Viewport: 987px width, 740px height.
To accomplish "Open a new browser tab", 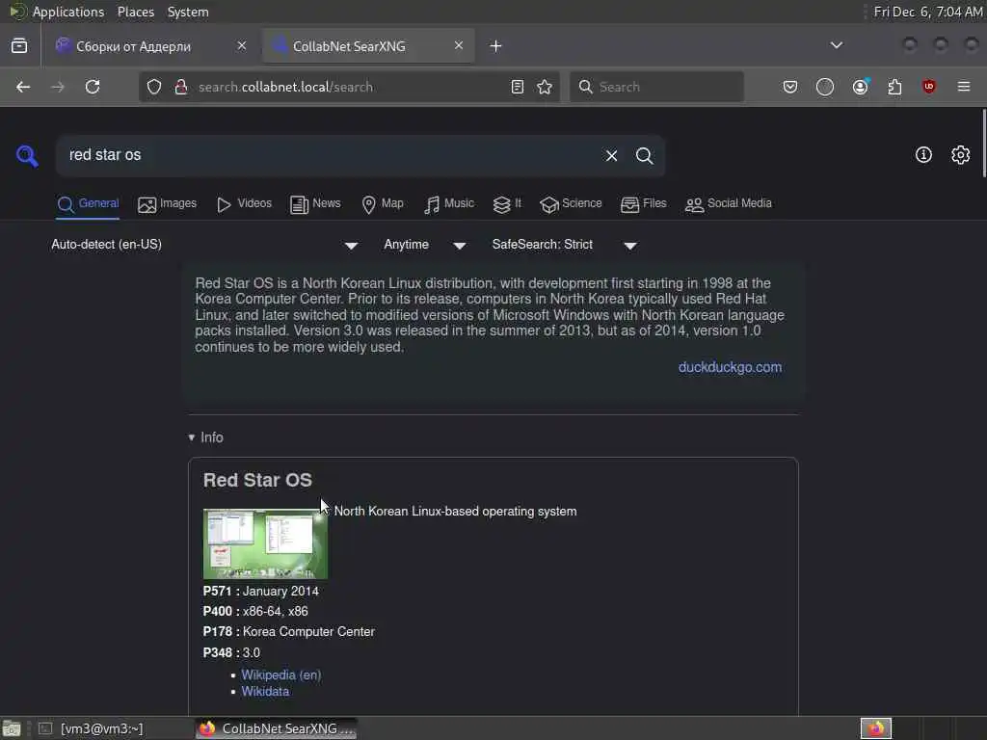I will tap(496, 46).
